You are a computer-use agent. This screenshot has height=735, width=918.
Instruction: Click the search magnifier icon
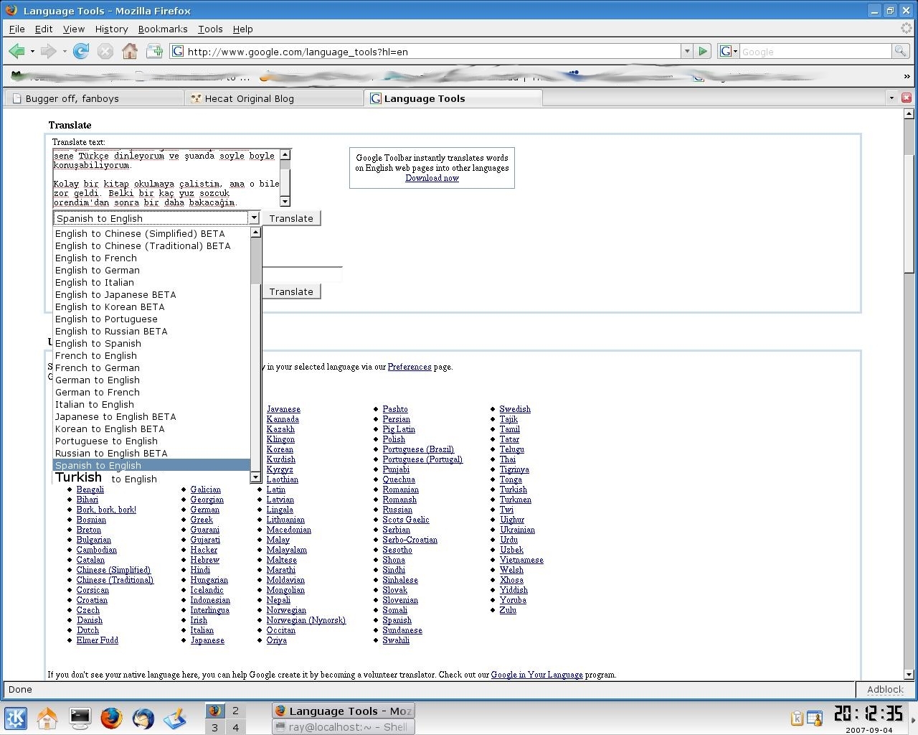coord(899,51)
